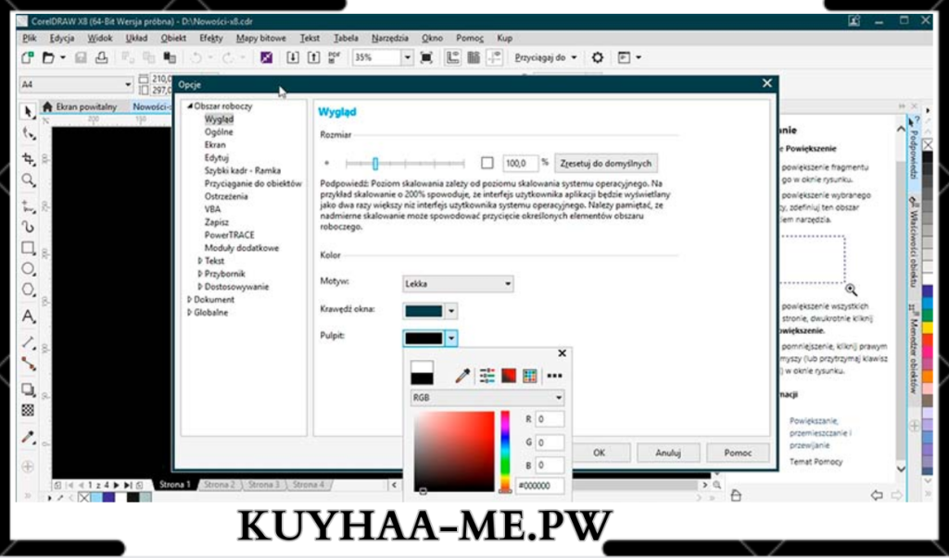Click the red gradient color field
Screen dimensions: 949x558
tap(454, 451)
